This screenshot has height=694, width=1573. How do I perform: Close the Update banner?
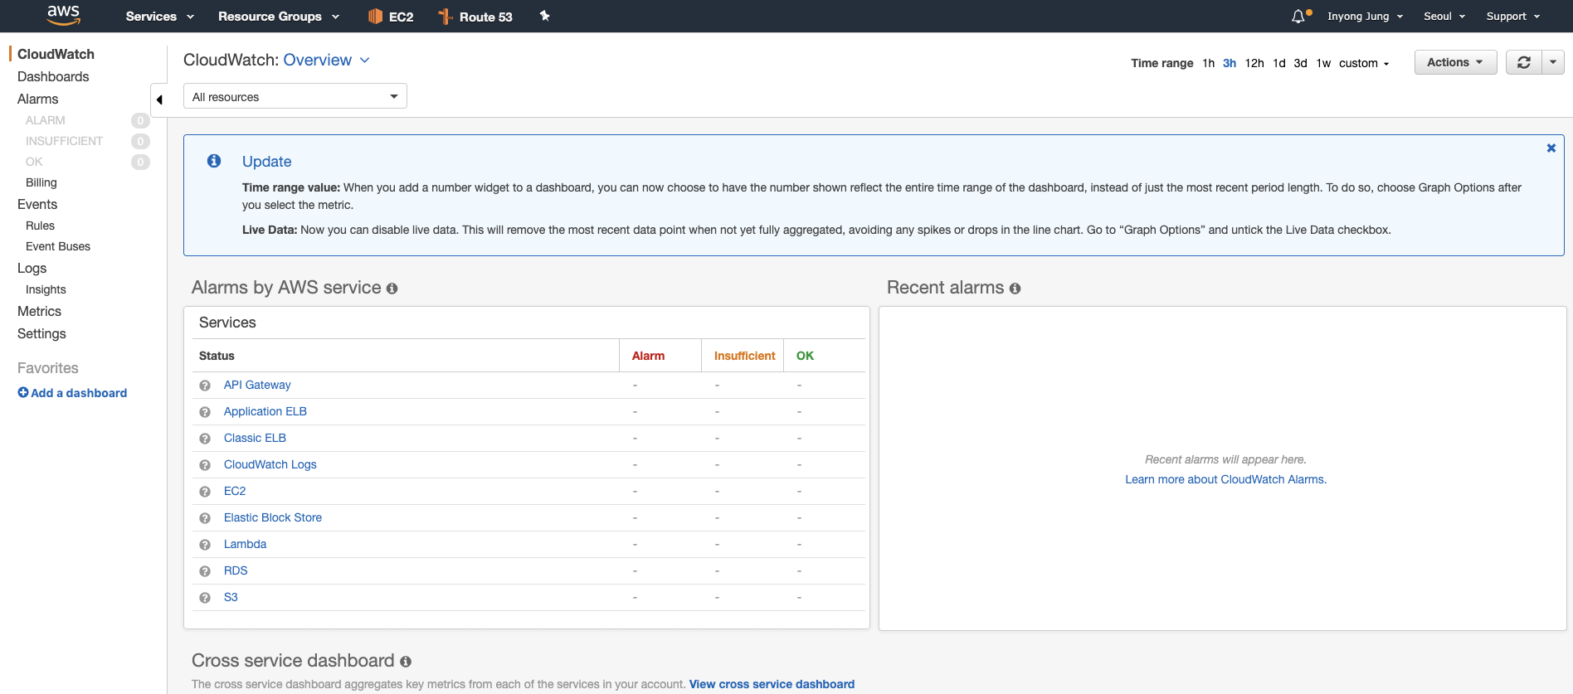click(1551, 148)
